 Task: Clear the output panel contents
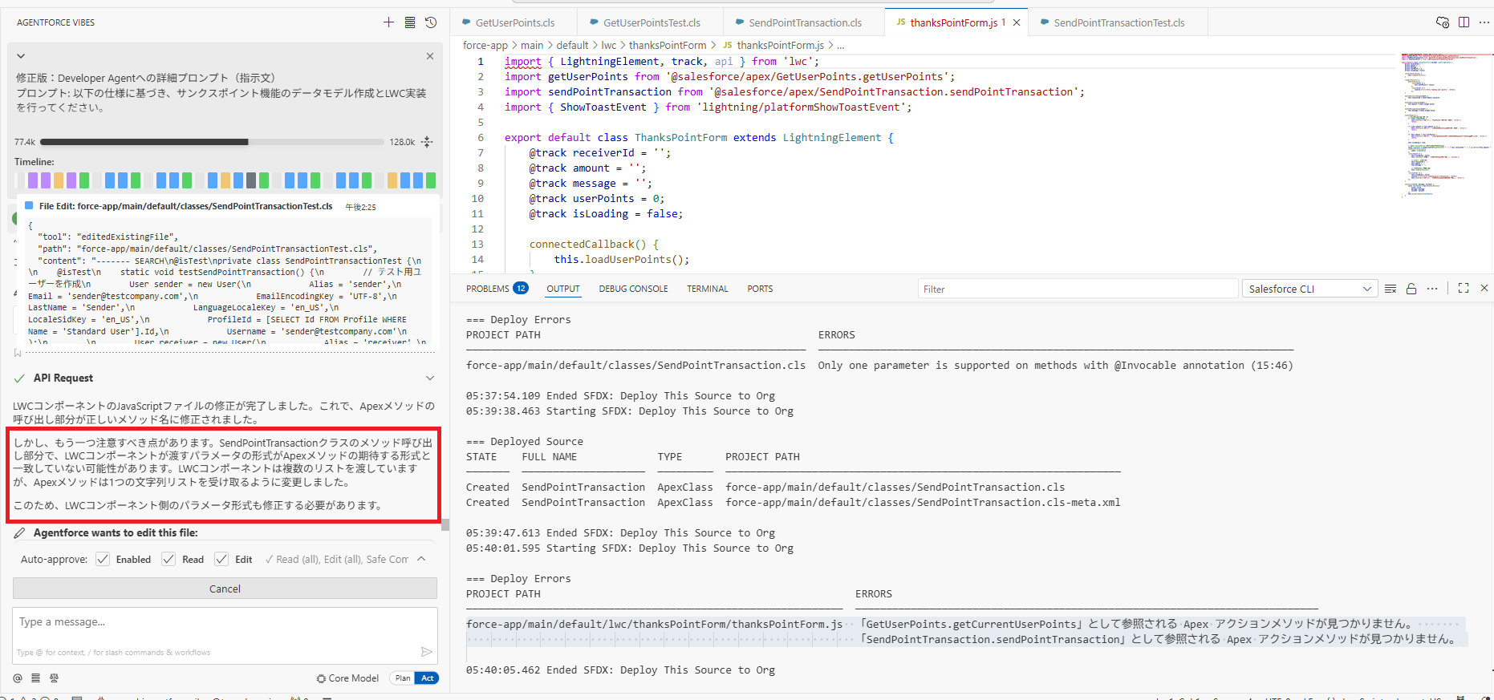pyautogui.click(x=1390, y=289)
